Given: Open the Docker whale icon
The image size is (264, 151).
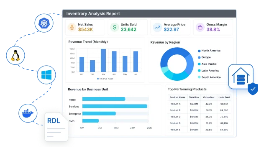Looking at the screenshot, I should [28, 113].
